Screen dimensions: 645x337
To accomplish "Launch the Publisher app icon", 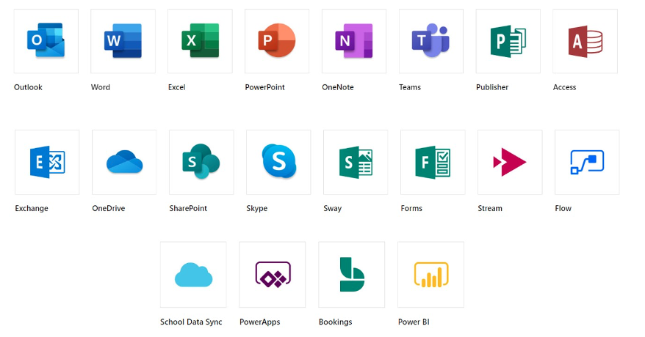I will (508, 41).
